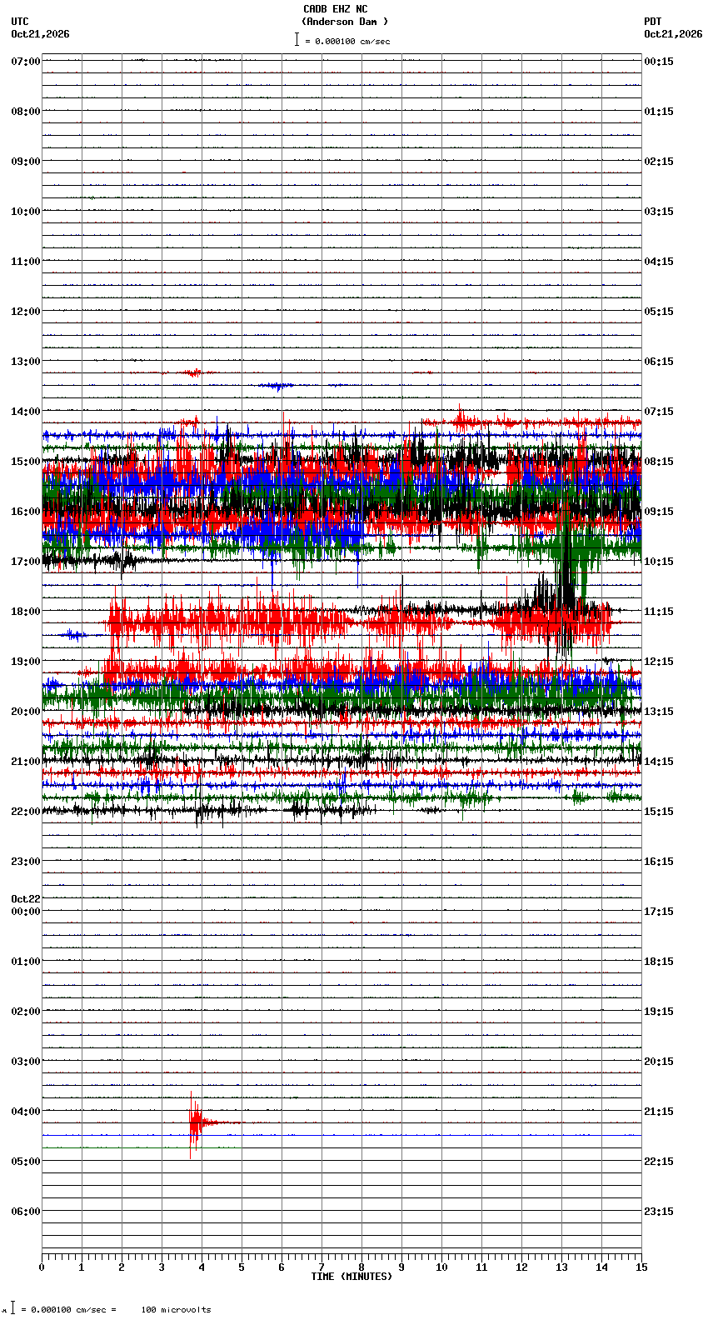The image size is (708, 1320).
Task: Click the 17:15 PDT row label
Action: [659, 912]
